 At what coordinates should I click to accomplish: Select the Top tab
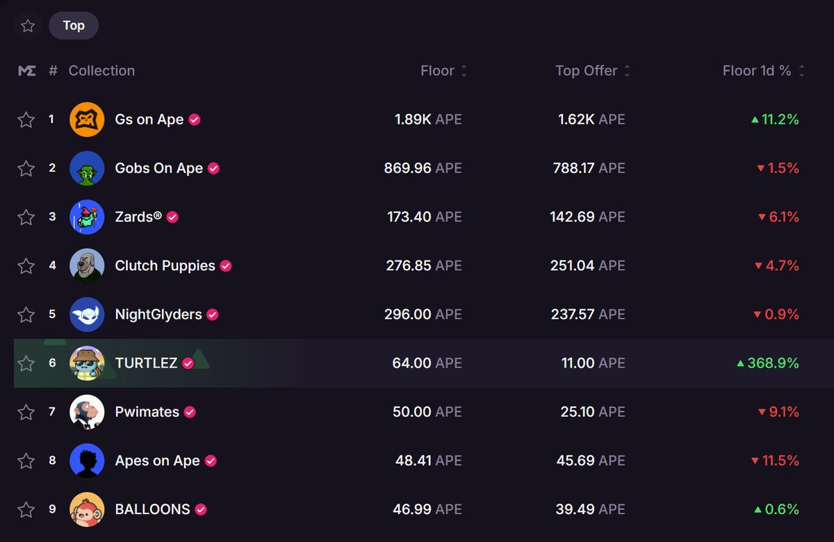click(74, 26)
